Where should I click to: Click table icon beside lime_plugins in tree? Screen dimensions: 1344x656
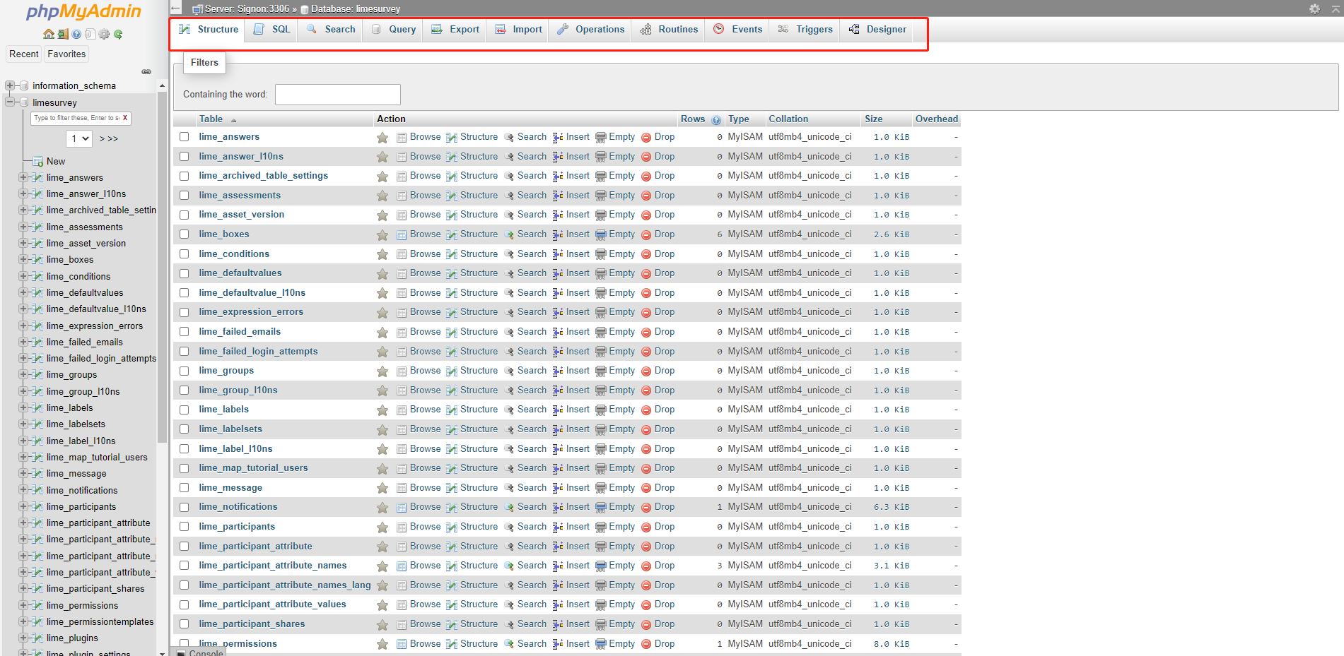tap(38, 638)
